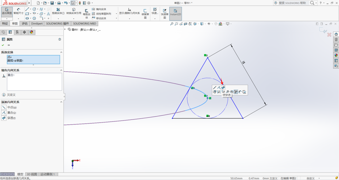Open the Appearances tab in right task pane
The image size is (339, 180).
tap(336, 55)
